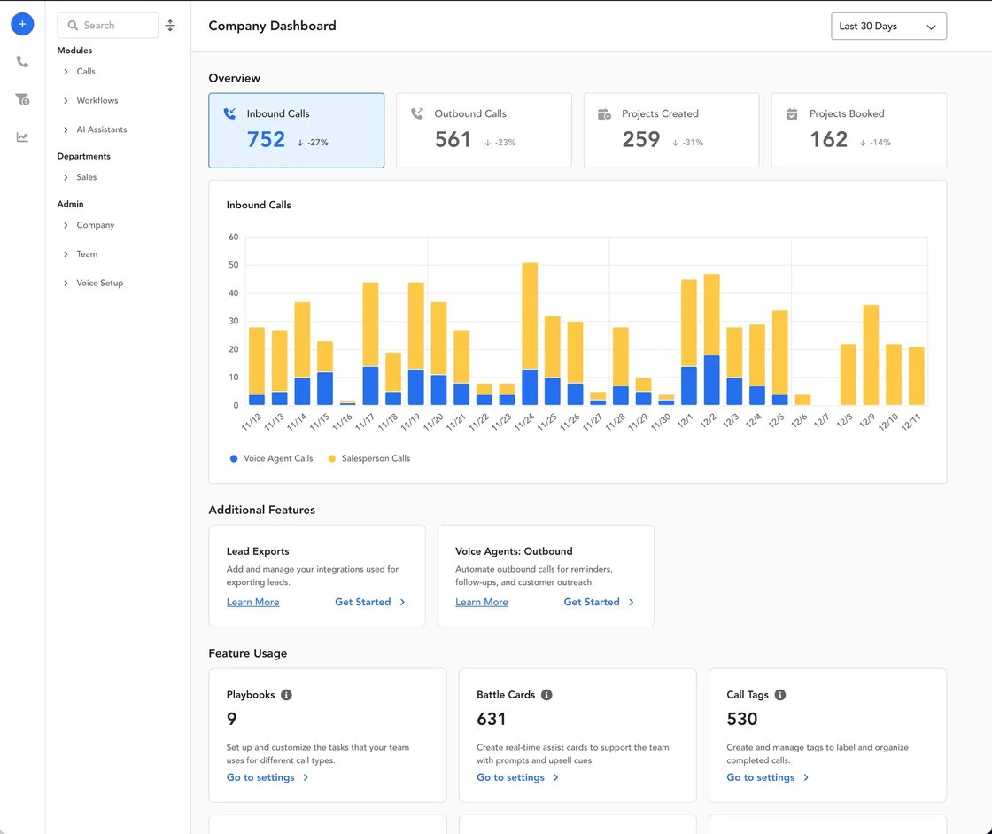Select the Outbound Calls card
The height and width of the screenshot is (834, 992).
pyautogui.click(x=484, y=129)
